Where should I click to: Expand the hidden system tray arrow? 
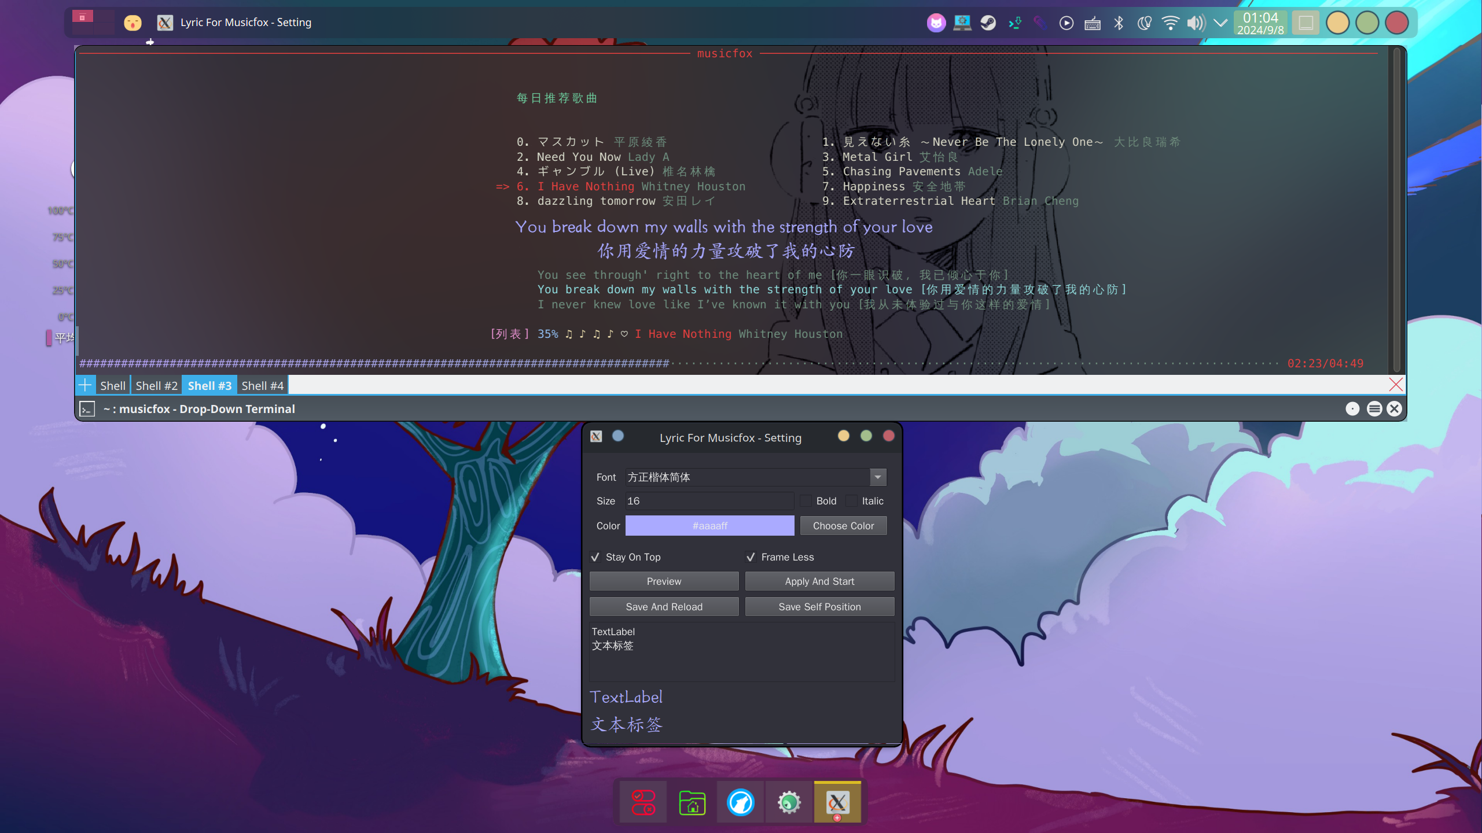coord(1220,23)
